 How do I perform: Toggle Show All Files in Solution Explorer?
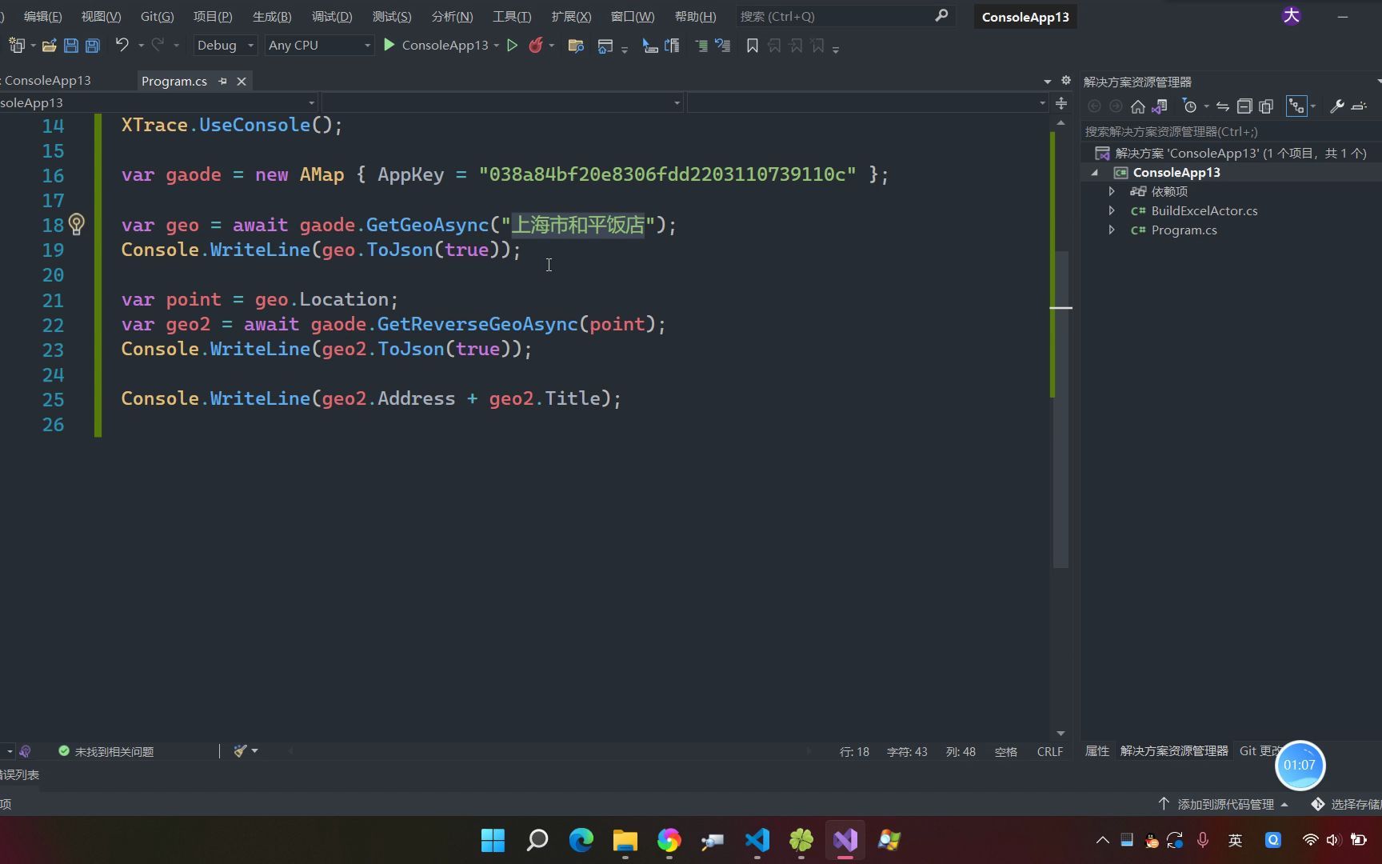point(1265,106)
